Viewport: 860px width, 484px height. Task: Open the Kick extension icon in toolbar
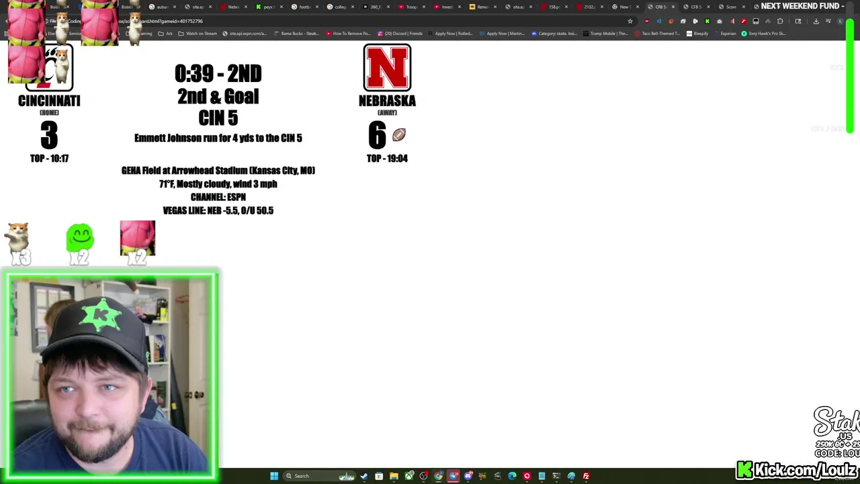click(x=707, y=21)
